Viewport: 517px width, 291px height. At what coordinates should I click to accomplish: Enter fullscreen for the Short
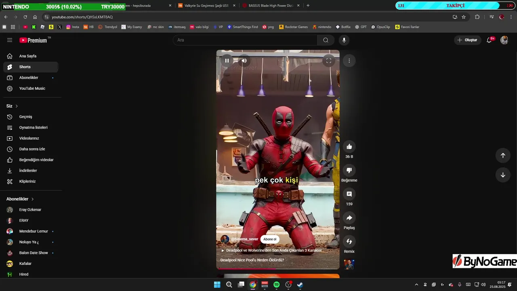pyautogui.click(x=329, y=61)
